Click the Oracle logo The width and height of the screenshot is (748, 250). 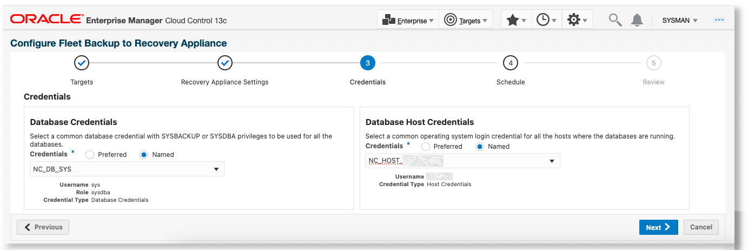click(45, 20)
